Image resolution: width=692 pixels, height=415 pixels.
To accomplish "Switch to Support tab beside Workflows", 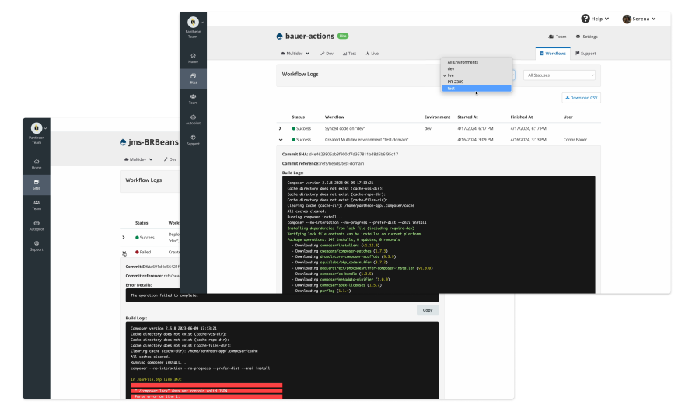I will click(585, 54).
